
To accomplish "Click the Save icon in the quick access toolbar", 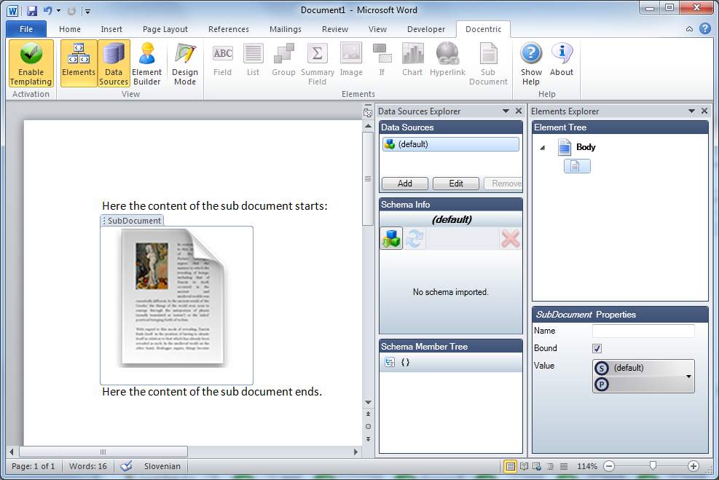I will 31,10.
